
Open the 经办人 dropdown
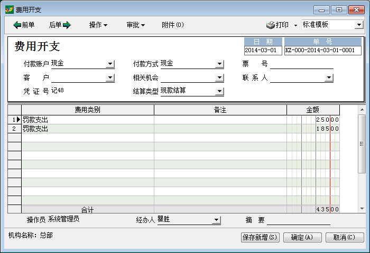(x=216, y=220)
